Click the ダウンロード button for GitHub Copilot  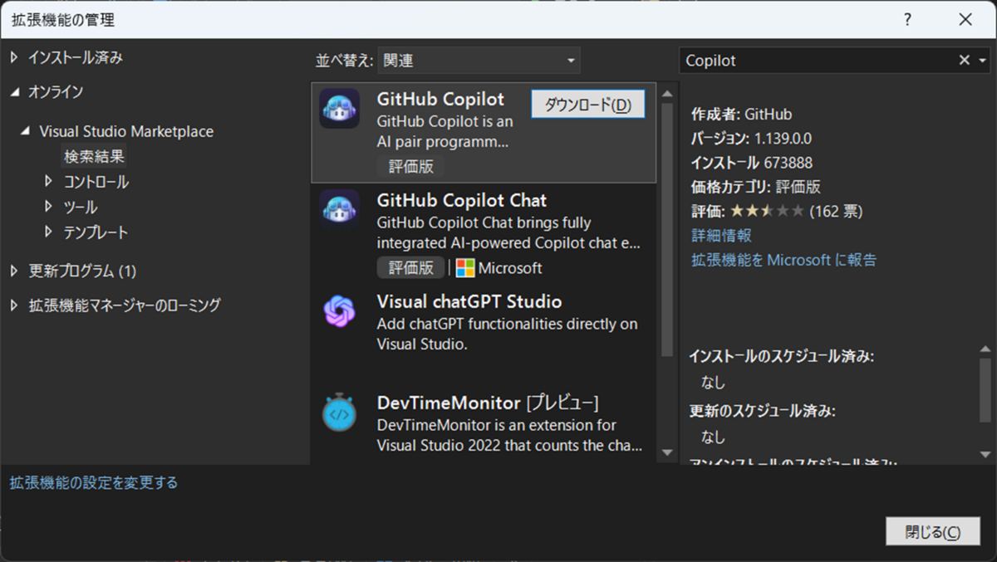point(588,105)
